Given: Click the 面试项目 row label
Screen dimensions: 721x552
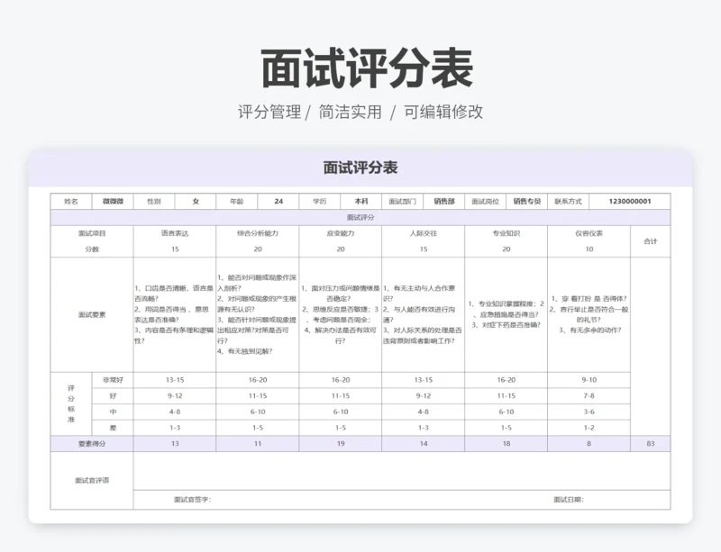Looking at the screenshot, I should coord(92,233).
